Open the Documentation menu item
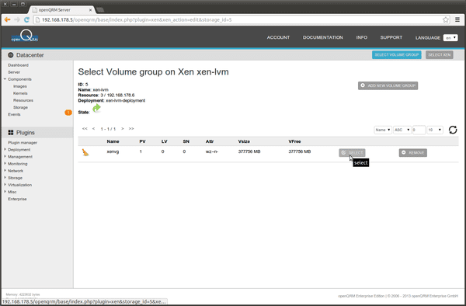The width and height of the screenshot is (466, 306). point(323,37)
